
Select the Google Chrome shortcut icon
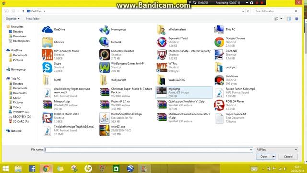click(x=219, y=42)
